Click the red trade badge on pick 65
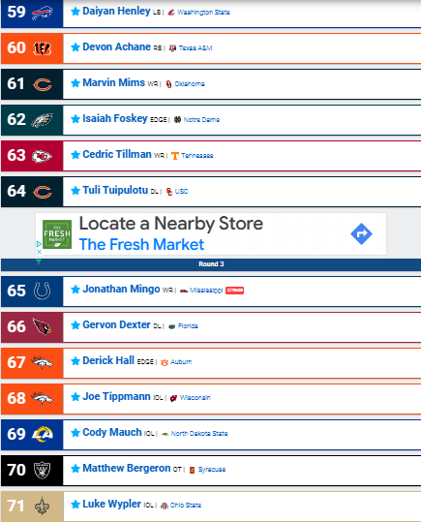Viewport: 421px width, 522px height. click(234, 291)
